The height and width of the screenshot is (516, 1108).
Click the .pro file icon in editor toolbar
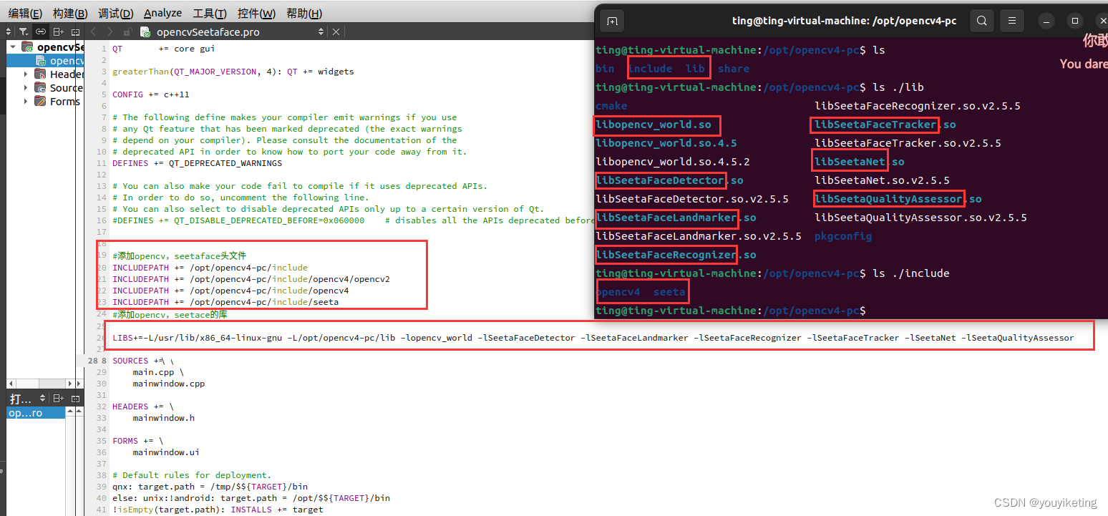(x=145, y=31)
